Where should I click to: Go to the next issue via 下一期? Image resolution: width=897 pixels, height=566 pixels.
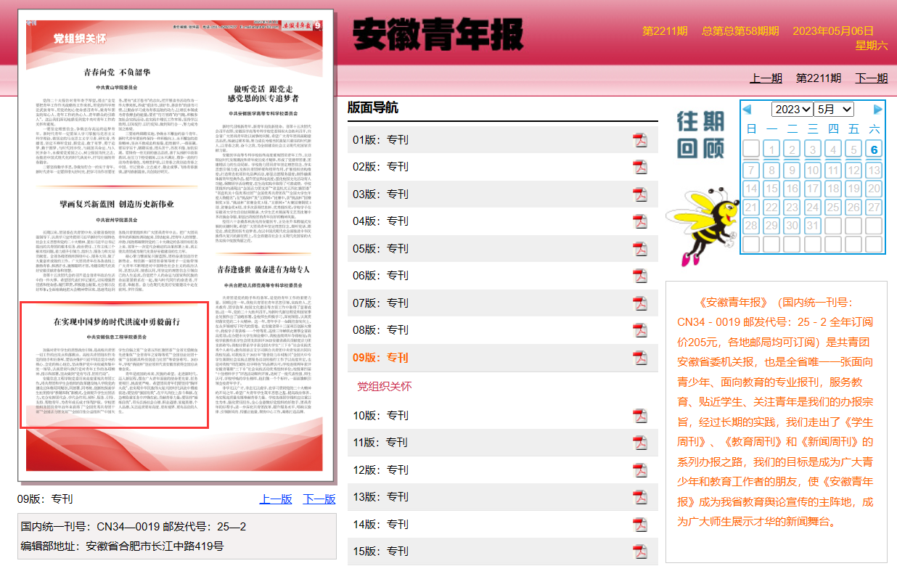pyautogui.click(x=871, y=78)
